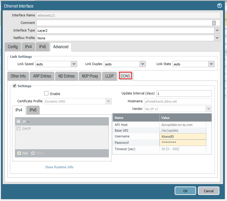
Task: Sort the IP column using its arrow
Action: click(x=28, y=122)
